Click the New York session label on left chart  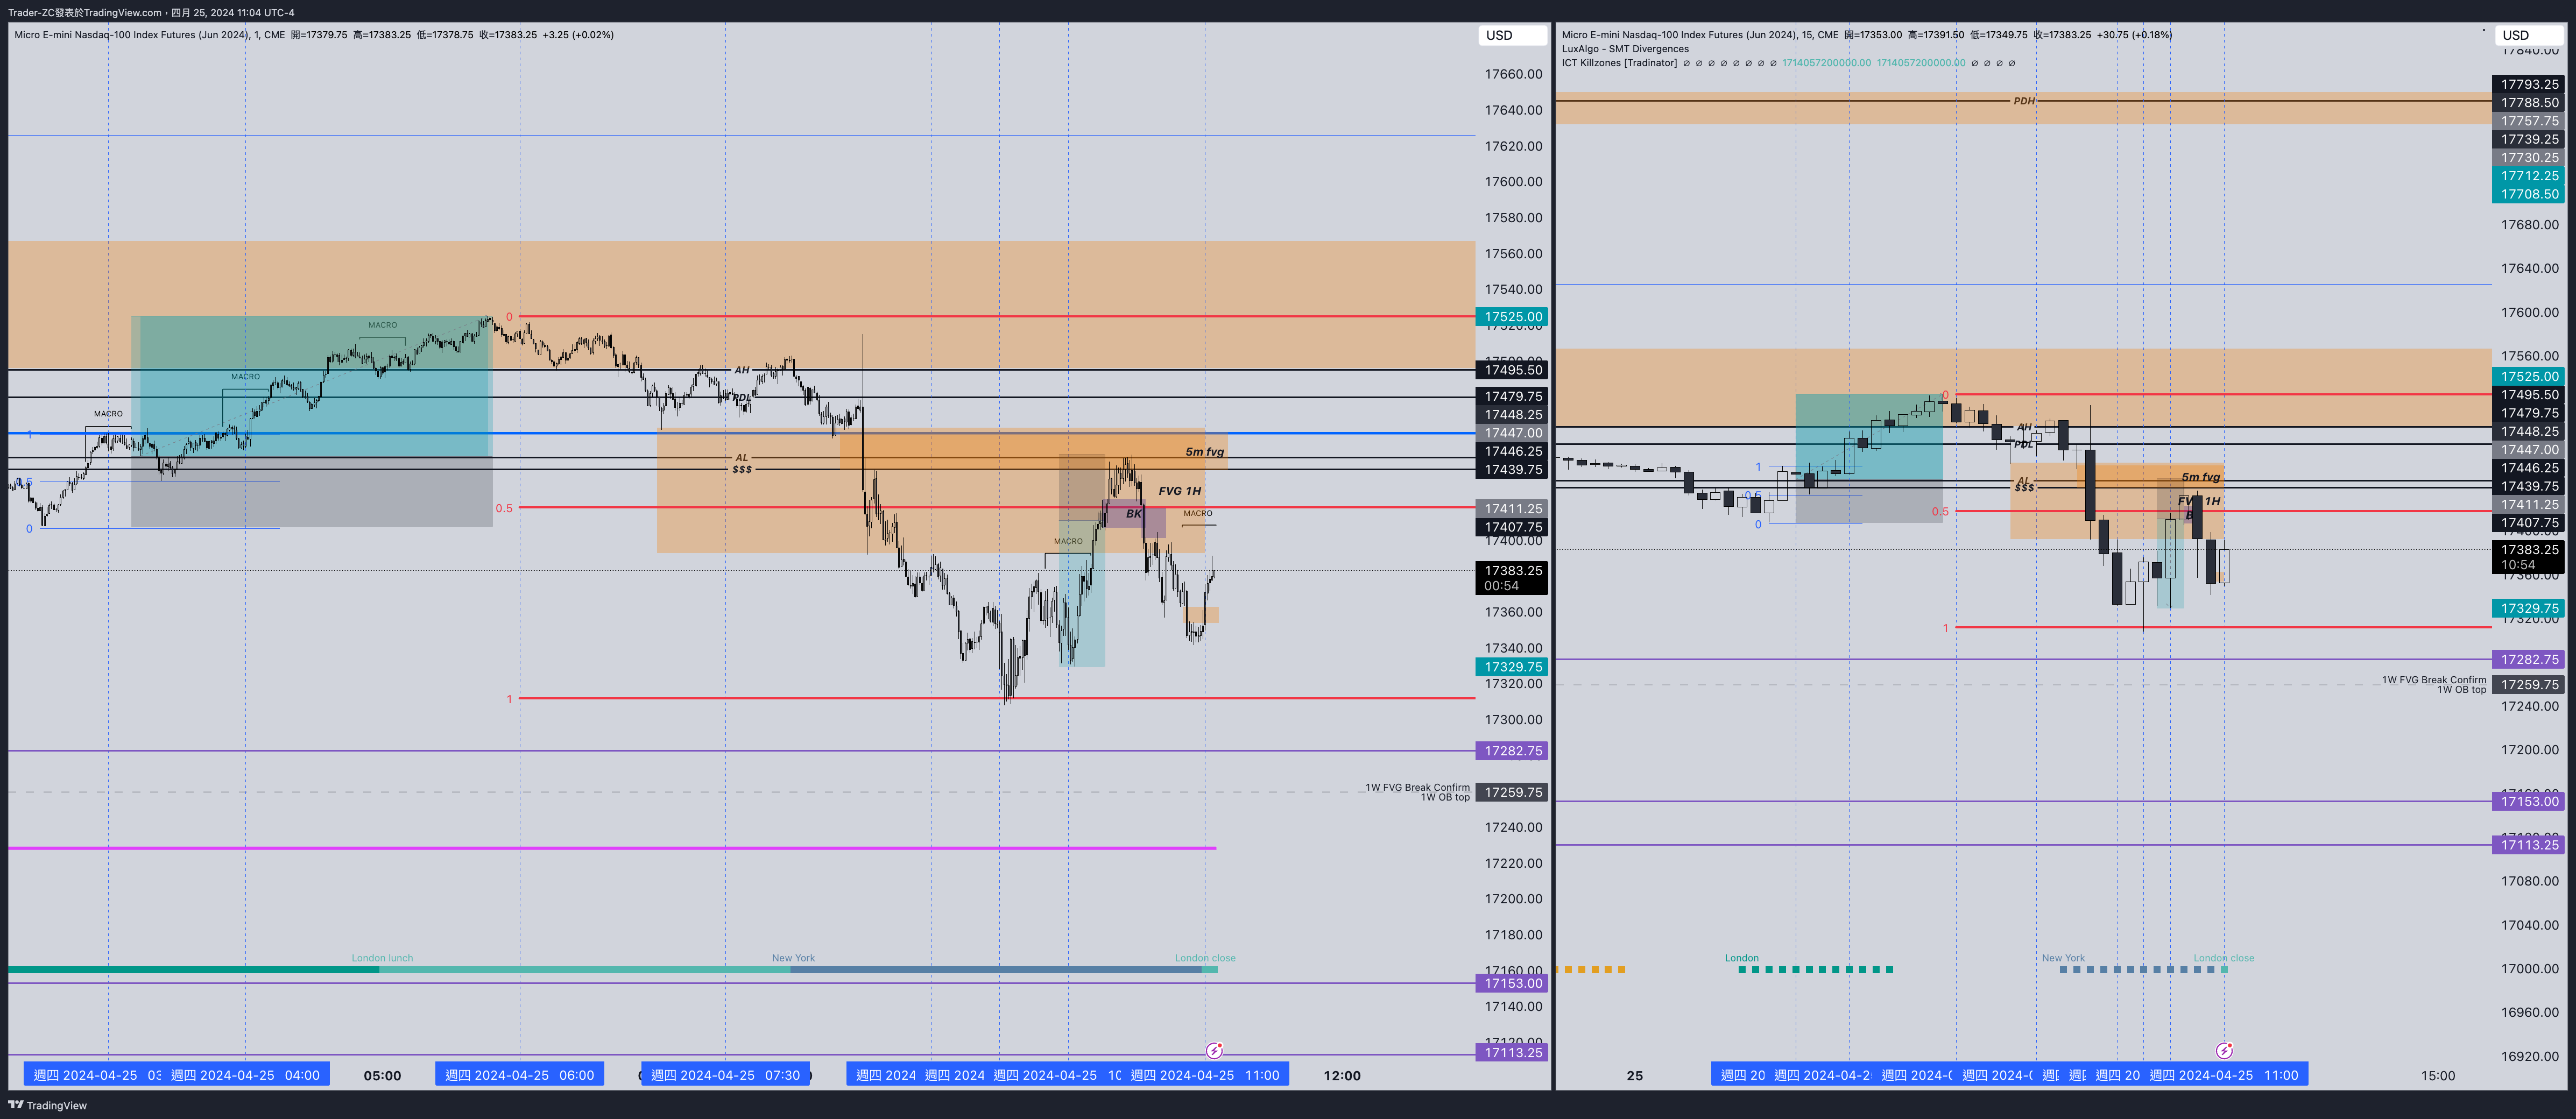(x=793, y=958)
